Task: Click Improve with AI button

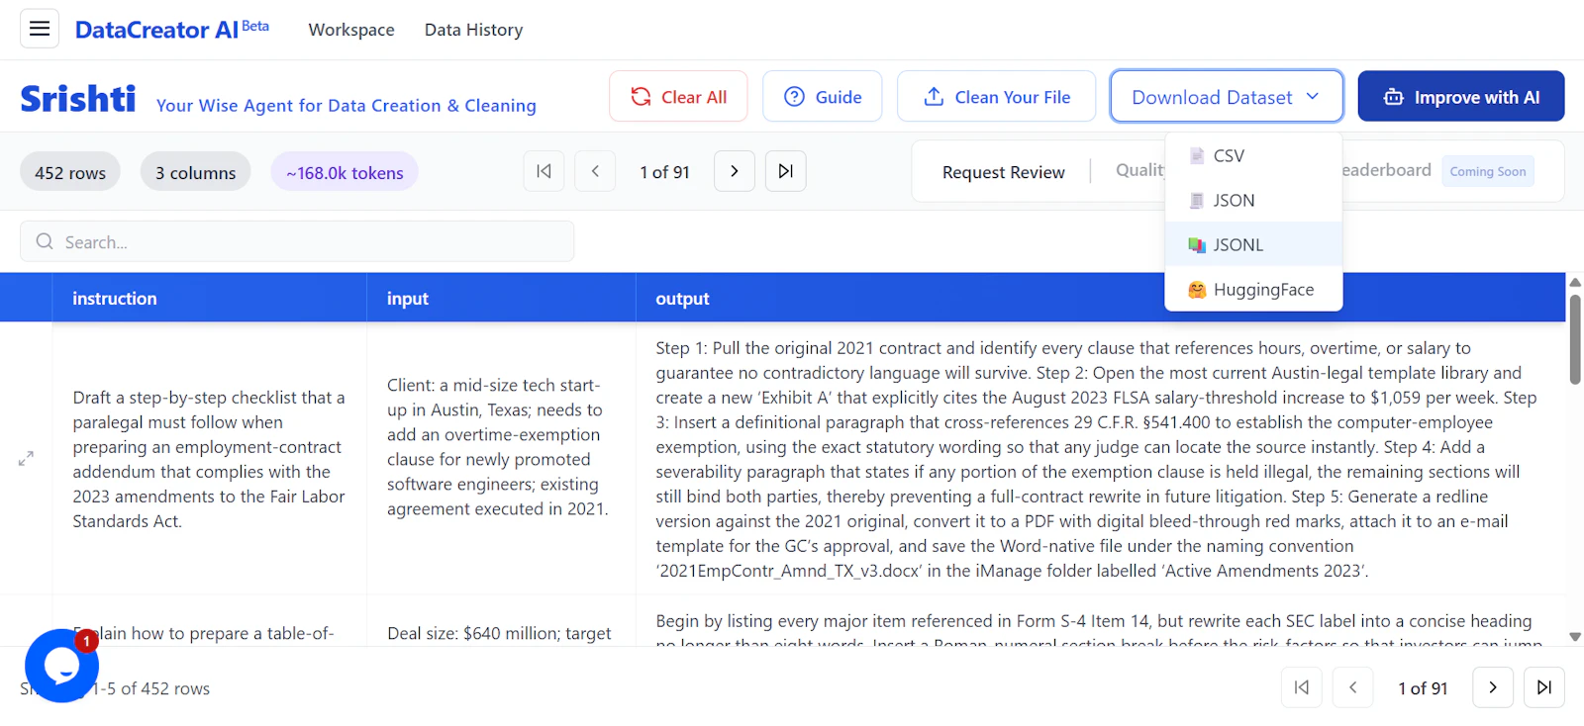Action: pyautogui.click(x=1461, y=97)
